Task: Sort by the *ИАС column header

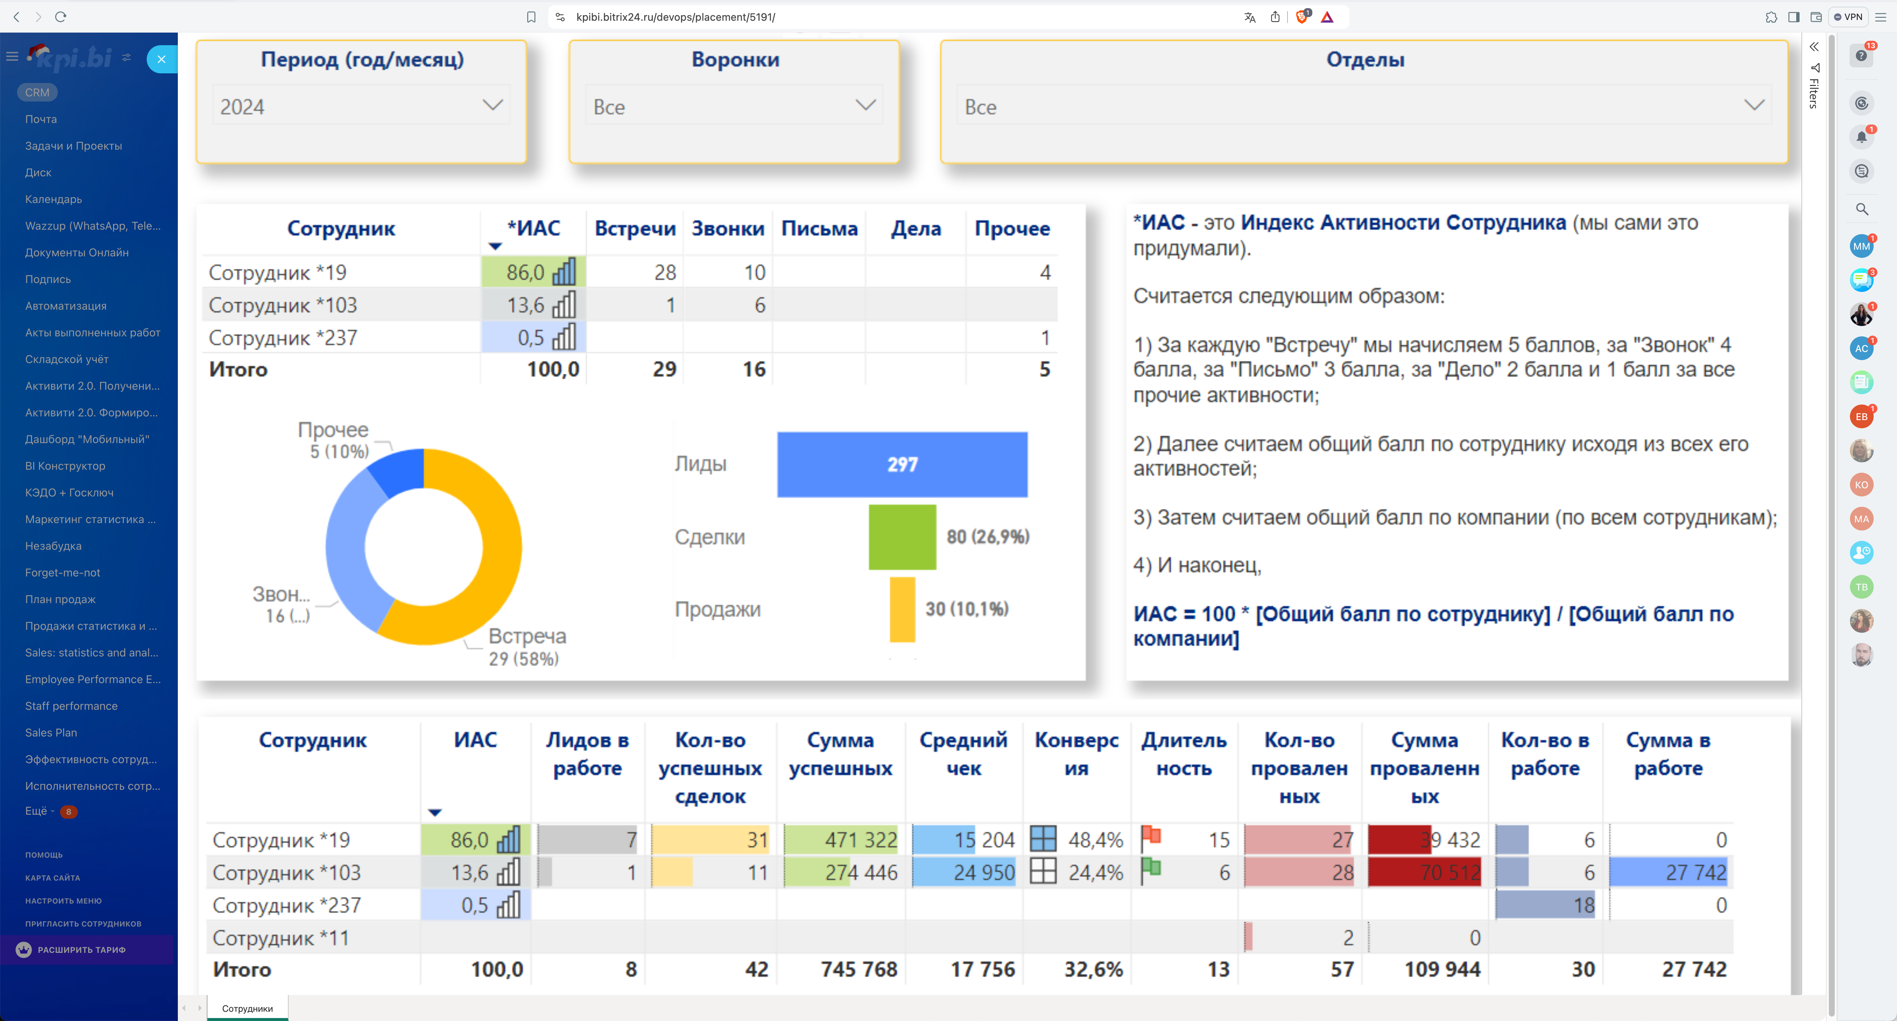Action: 533,229
